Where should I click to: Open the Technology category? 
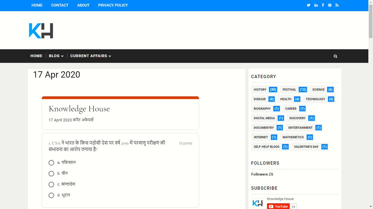pos(319,99)
